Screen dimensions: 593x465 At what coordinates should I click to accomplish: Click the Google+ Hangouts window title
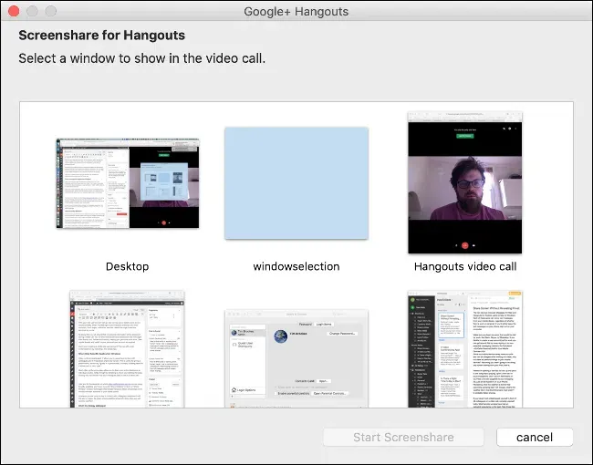tap(296, 11)
